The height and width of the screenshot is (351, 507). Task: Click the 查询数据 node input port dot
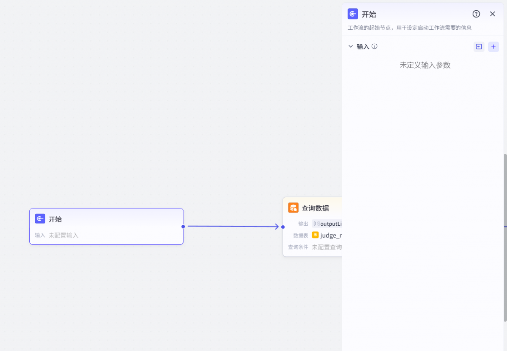[283, 227]
